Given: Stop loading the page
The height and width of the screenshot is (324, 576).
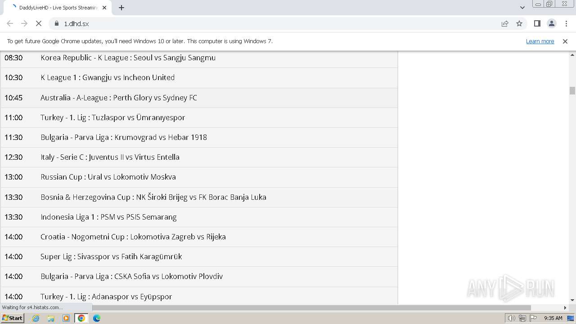Looking at the screenshot, I should pos(39,23).
